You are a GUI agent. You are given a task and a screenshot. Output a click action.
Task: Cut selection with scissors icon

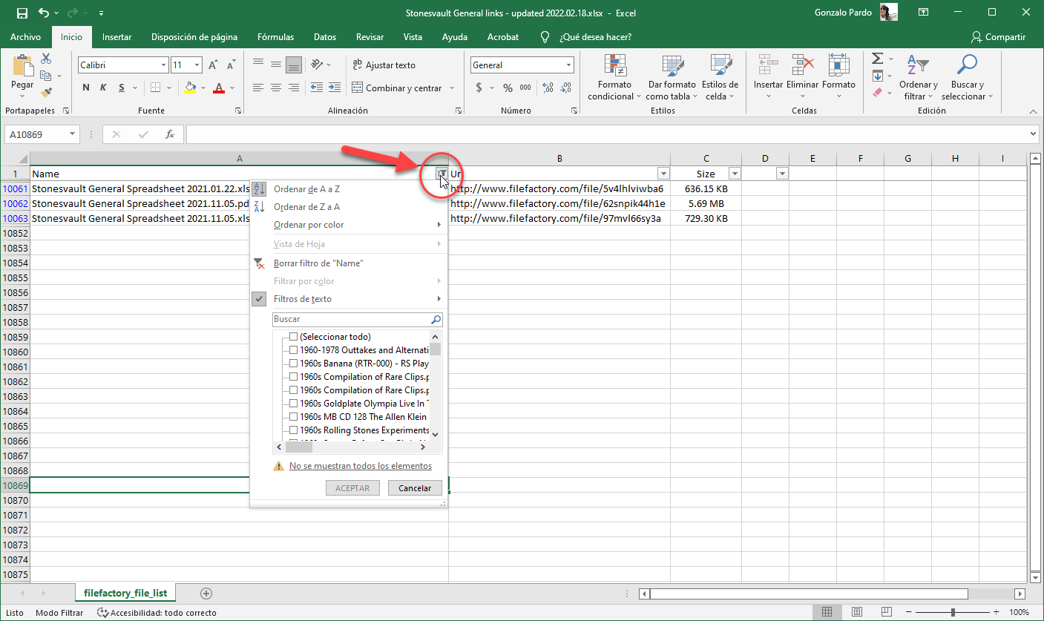(46, 59)
